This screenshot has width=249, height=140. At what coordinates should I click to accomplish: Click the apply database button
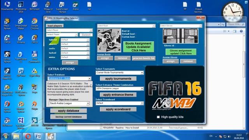click(x=68, y=111)
